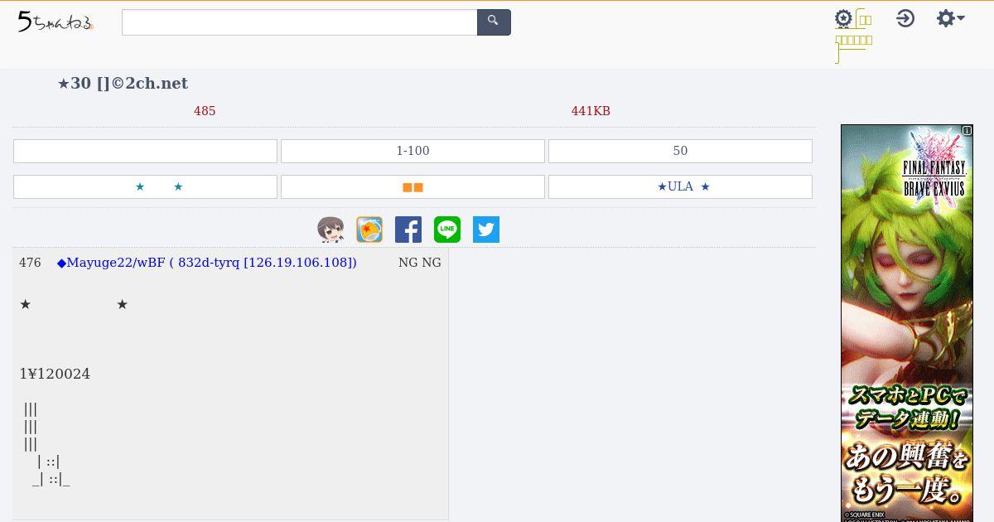Screen dimensions: 994x522
Task: Open the teal double-star link button
Action: point(145,186)
